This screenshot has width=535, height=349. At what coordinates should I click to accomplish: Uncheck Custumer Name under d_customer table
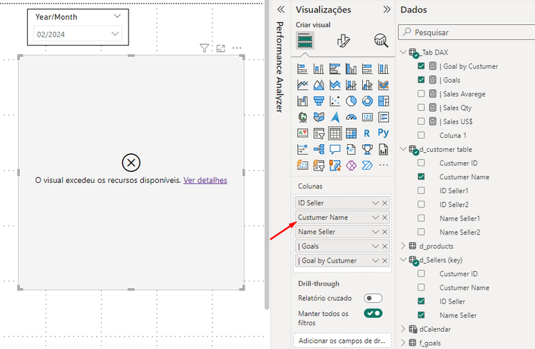(421, 177)
